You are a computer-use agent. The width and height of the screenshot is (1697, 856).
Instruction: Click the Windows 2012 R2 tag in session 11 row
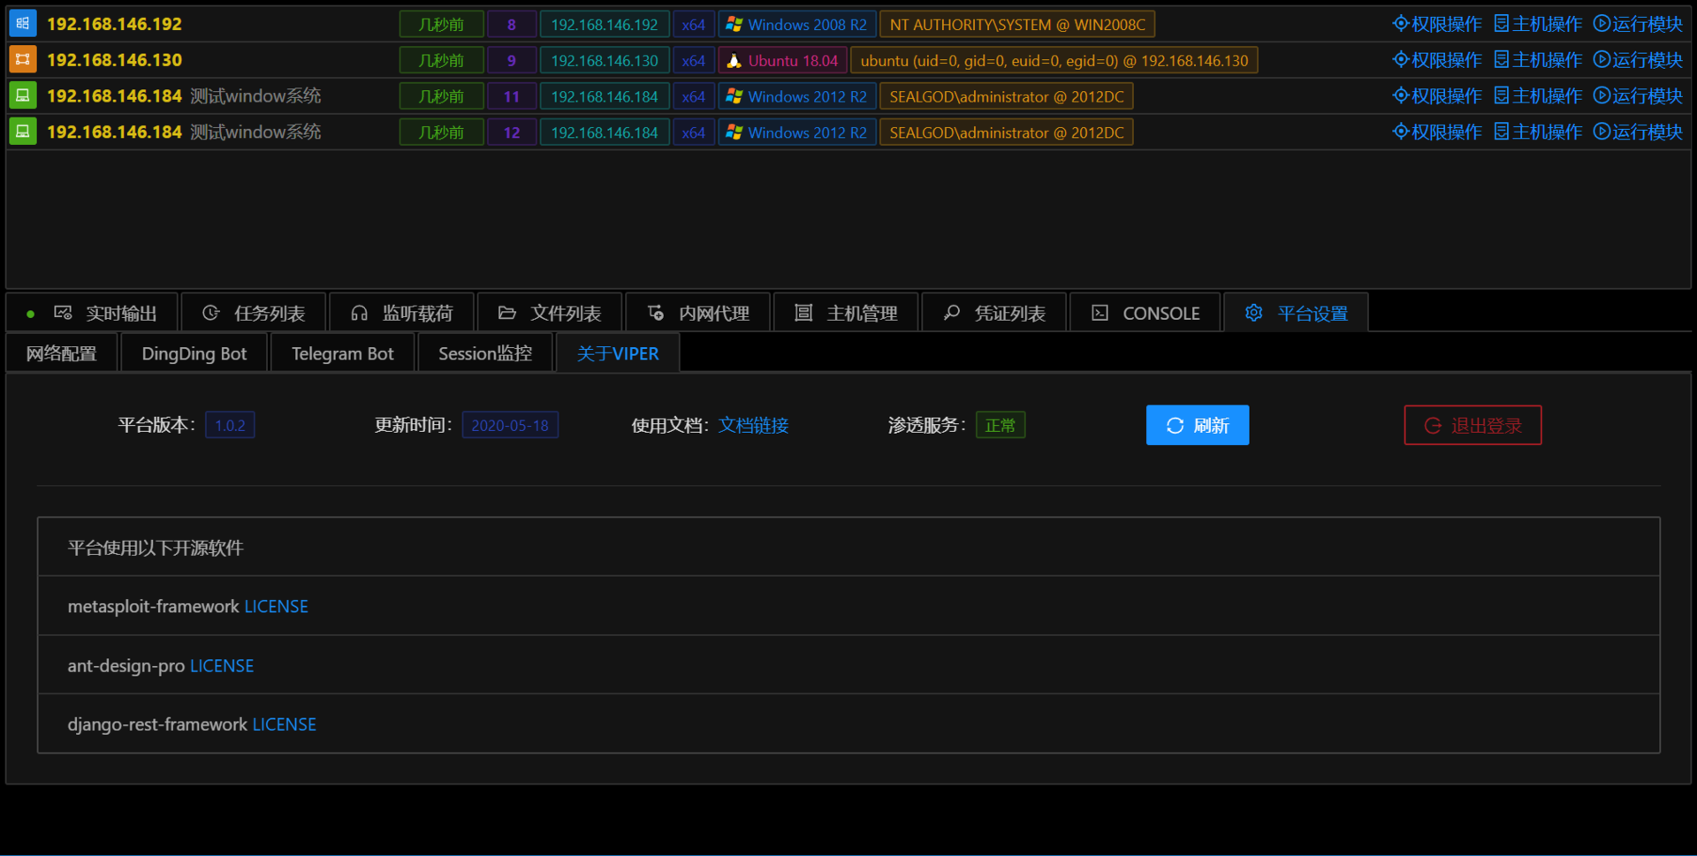(x=797, y=96)
